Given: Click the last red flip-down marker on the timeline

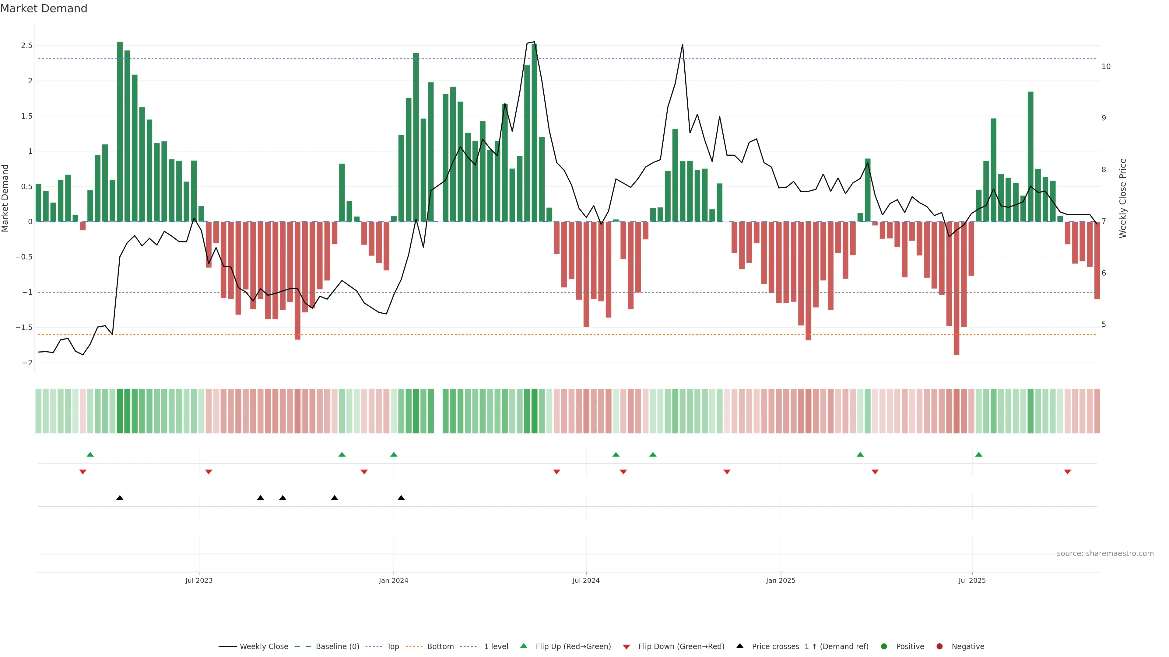Looking at the screenshot, I should 1067,472.
